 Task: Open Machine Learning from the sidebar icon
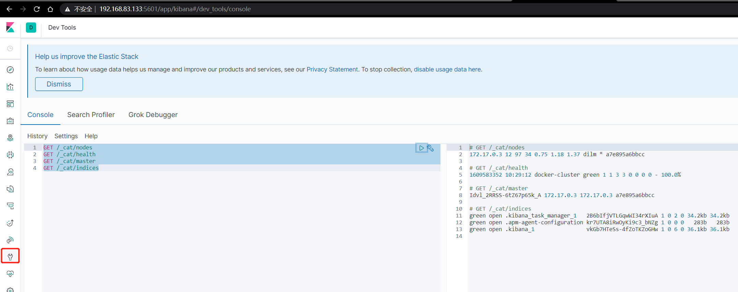tap(10, 155)
